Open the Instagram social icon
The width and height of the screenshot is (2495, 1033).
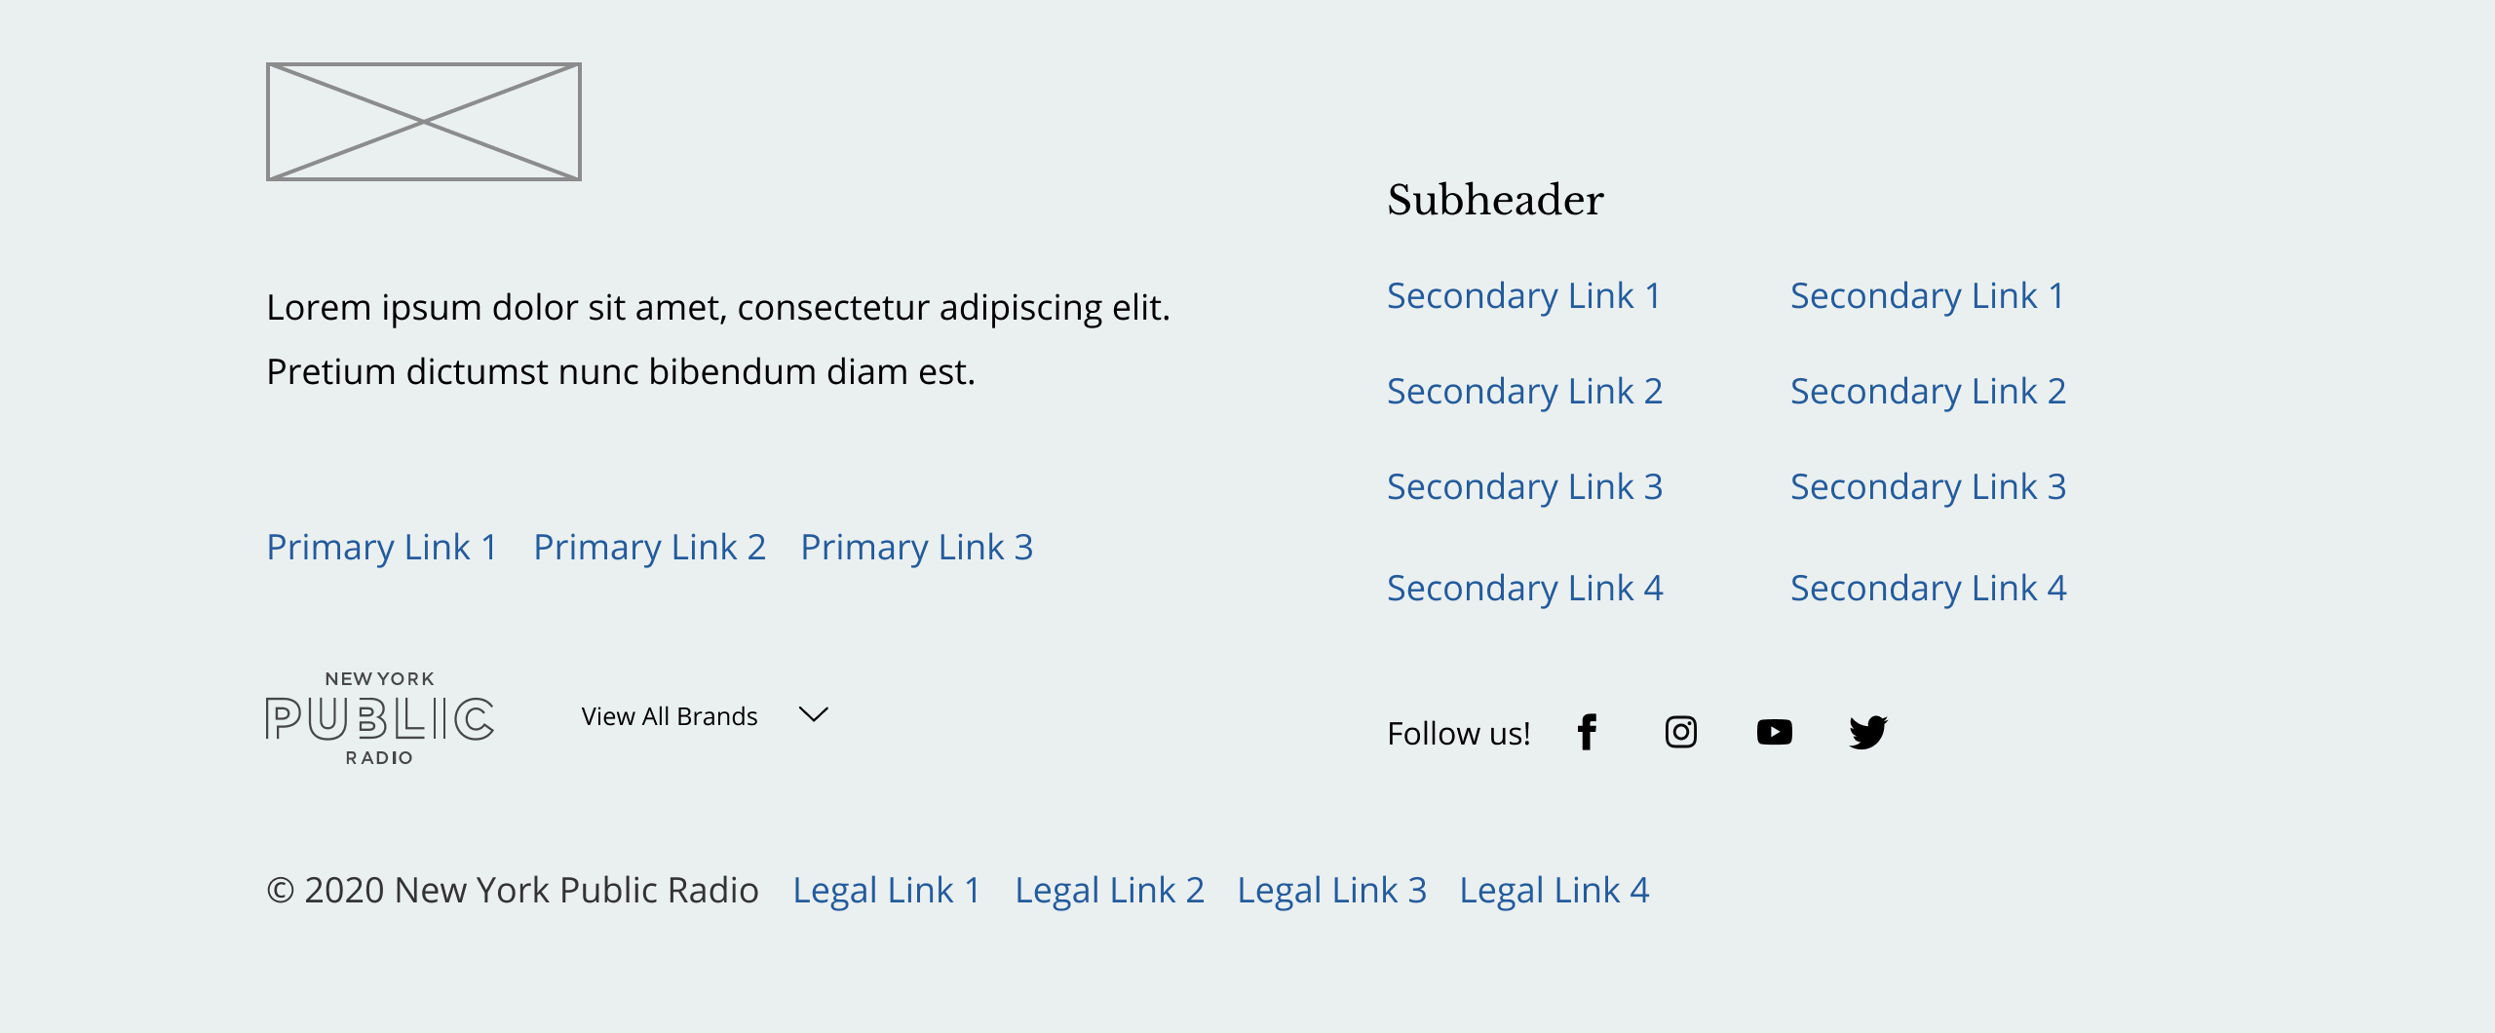point(1680,732)
